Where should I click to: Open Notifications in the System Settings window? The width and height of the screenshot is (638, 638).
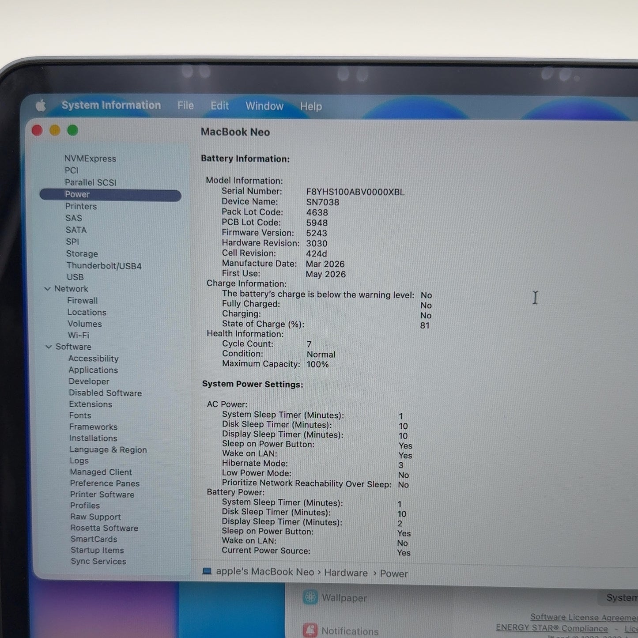tap(350, 631)
